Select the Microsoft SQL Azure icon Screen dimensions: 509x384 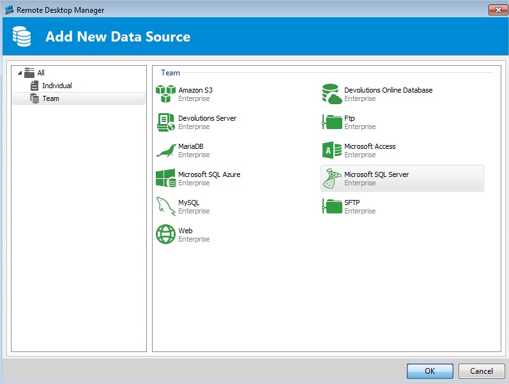(165, 178)
